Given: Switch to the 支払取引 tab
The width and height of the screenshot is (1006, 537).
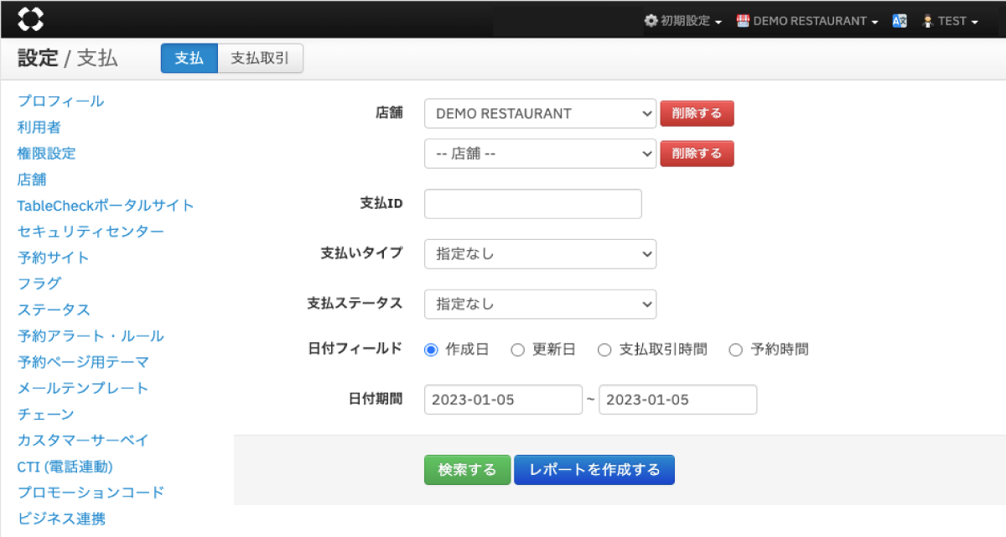Looking at the screenshot, I should point(260,59).
